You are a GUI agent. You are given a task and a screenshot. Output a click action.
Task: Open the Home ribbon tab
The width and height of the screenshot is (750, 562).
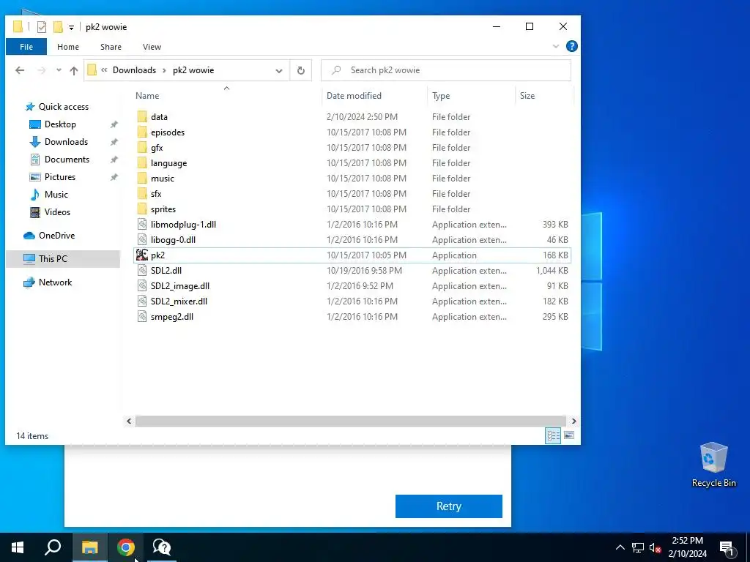point(68,47)
